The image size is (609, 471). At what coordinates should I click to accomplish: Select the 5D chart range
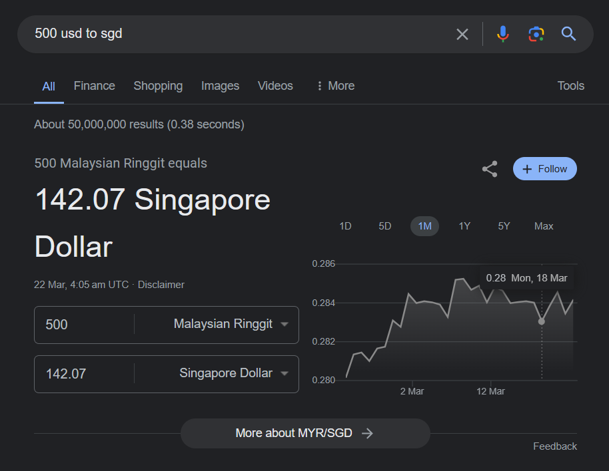coord(385,226)
